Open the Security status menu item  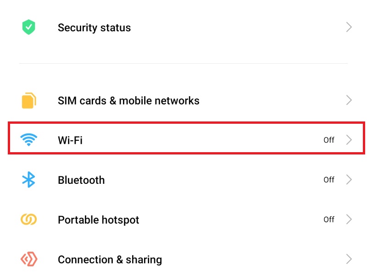(94, 27)
